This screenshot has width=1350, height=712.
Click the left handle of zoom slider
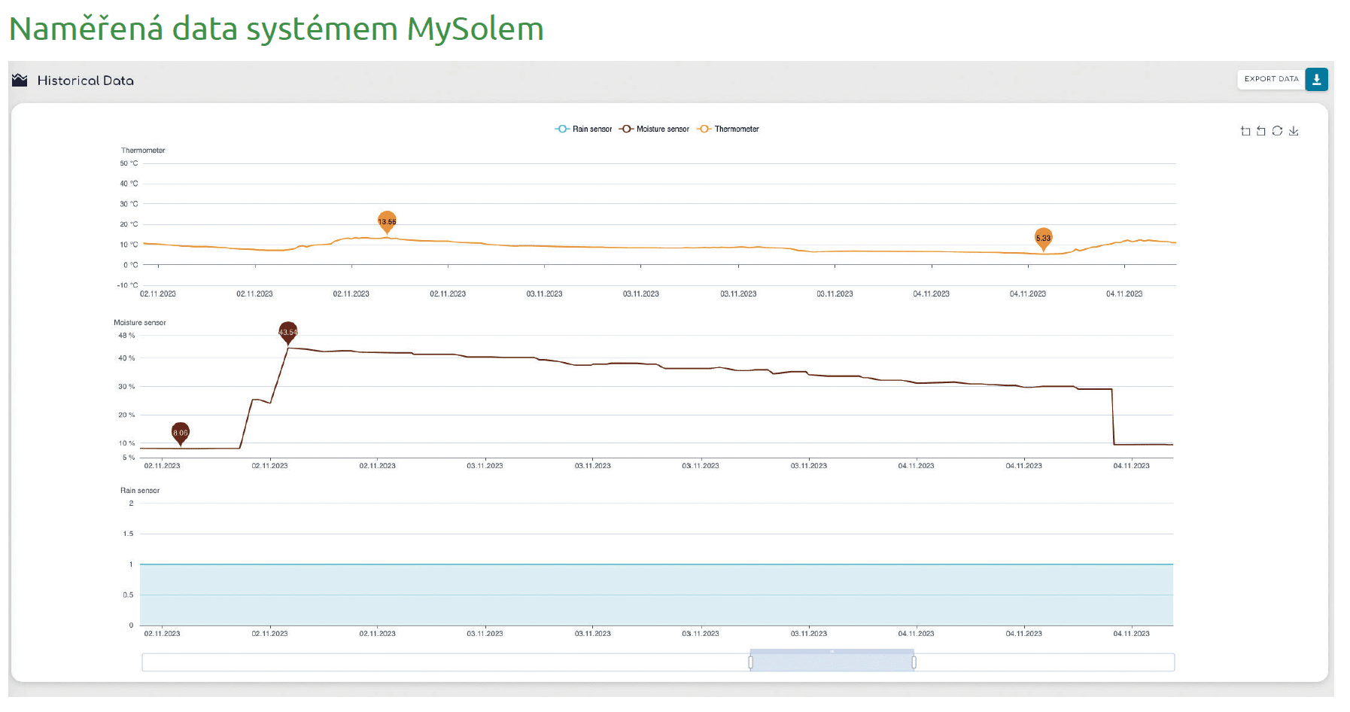point(750,662)
